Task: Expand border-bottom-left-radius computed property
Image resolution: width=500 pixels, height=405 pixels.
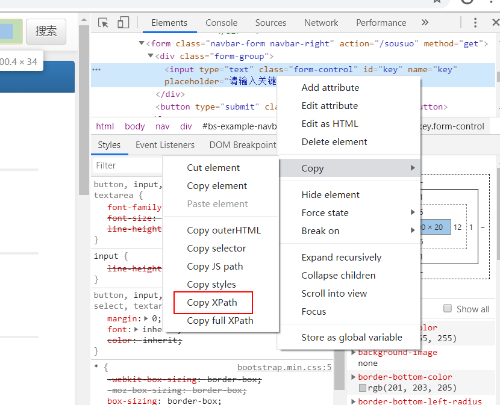Action: (354, 401)
